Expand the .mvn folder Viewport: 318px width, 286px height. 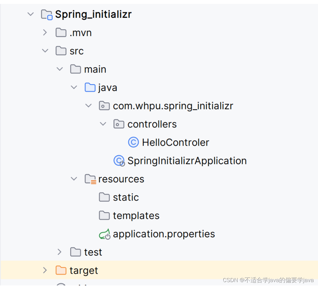click(45, 33)
